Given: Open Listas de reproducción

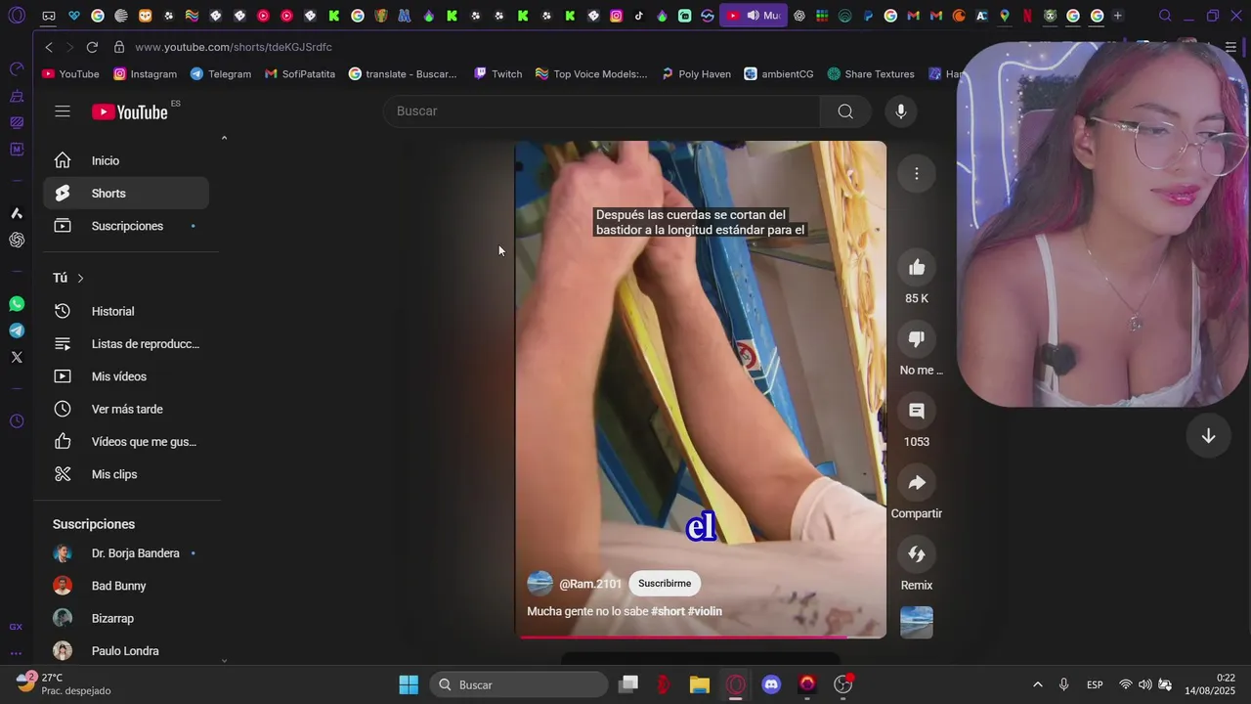Looking at the screenshot, I should pyautogui.click(x=126, y=344).
